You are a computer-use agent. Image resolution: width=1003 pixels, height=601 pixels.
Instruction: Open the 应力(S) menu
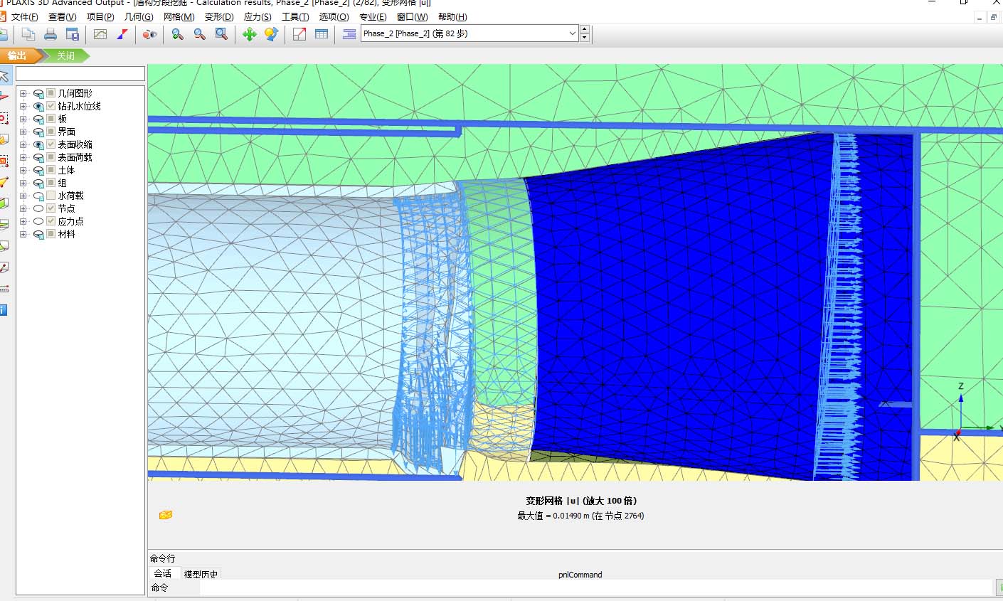click(x=257, y=16)
